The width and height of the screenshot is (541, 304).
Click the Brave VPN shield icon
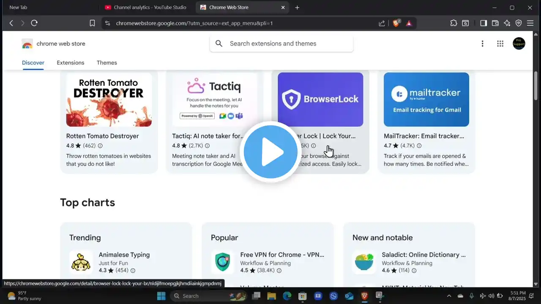click(x=519, y=23)
